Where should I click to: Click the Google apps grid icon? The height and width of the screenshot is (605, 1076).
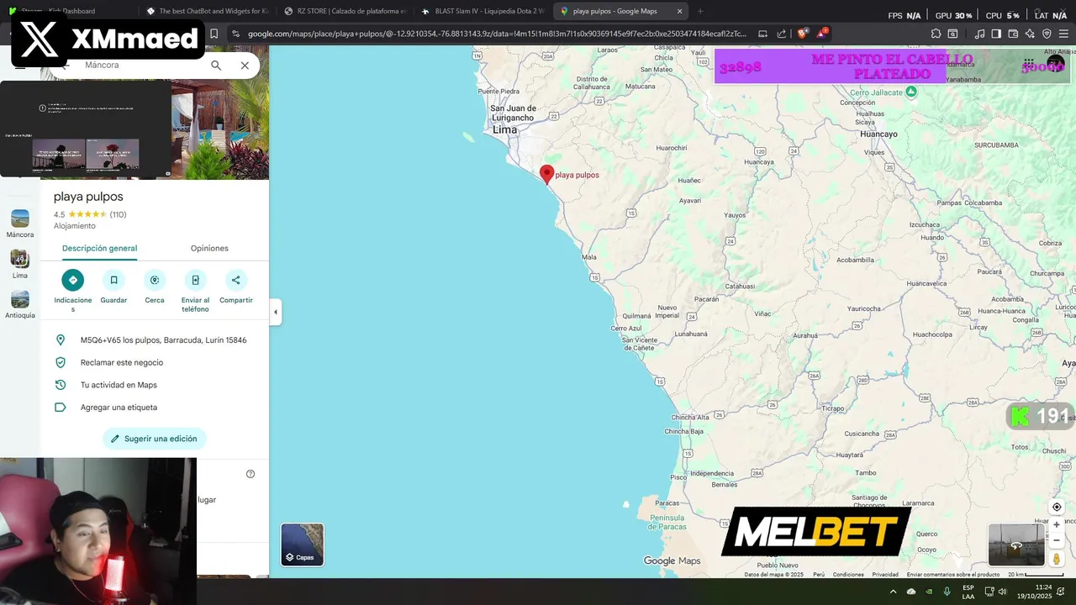[1029, 64]
